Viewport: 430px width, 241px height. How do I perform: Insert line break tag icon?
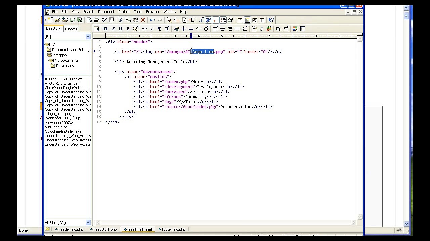[152, 29]
